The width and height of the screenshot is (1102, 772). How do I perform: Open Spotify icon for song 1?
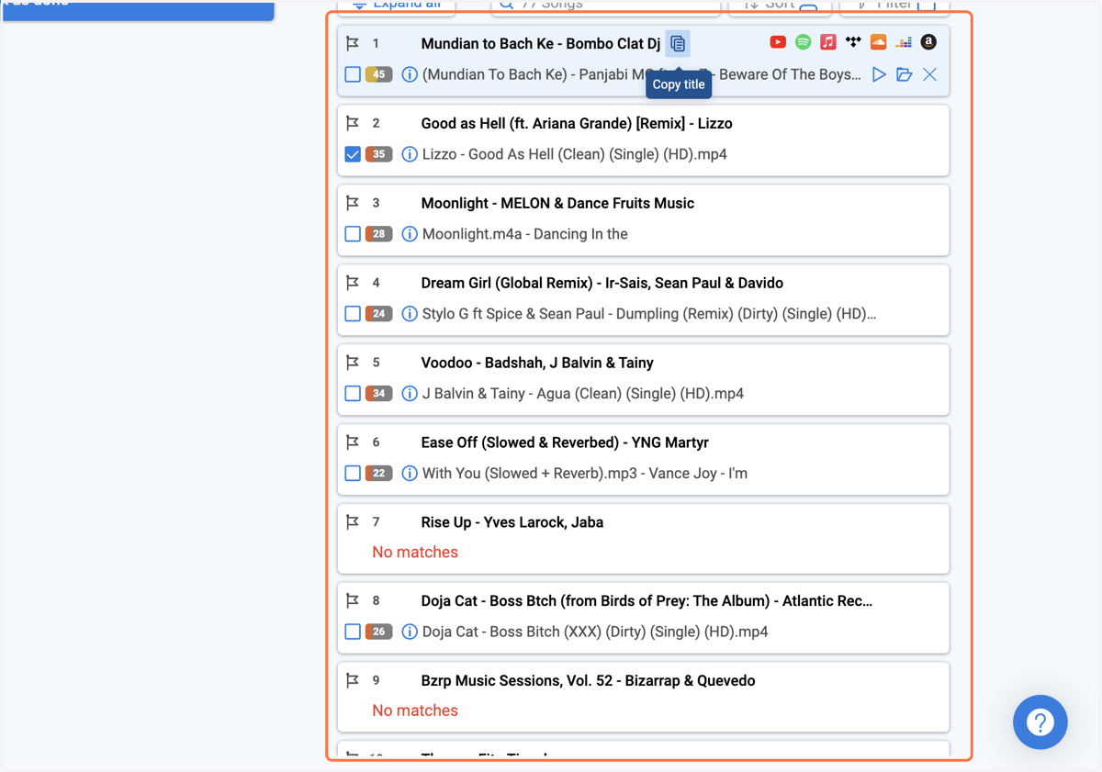[803, 42]
